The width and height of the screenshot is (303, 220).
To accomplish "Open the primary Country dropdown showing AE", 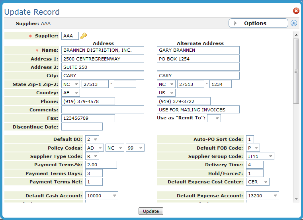I will tap(70, 93).
